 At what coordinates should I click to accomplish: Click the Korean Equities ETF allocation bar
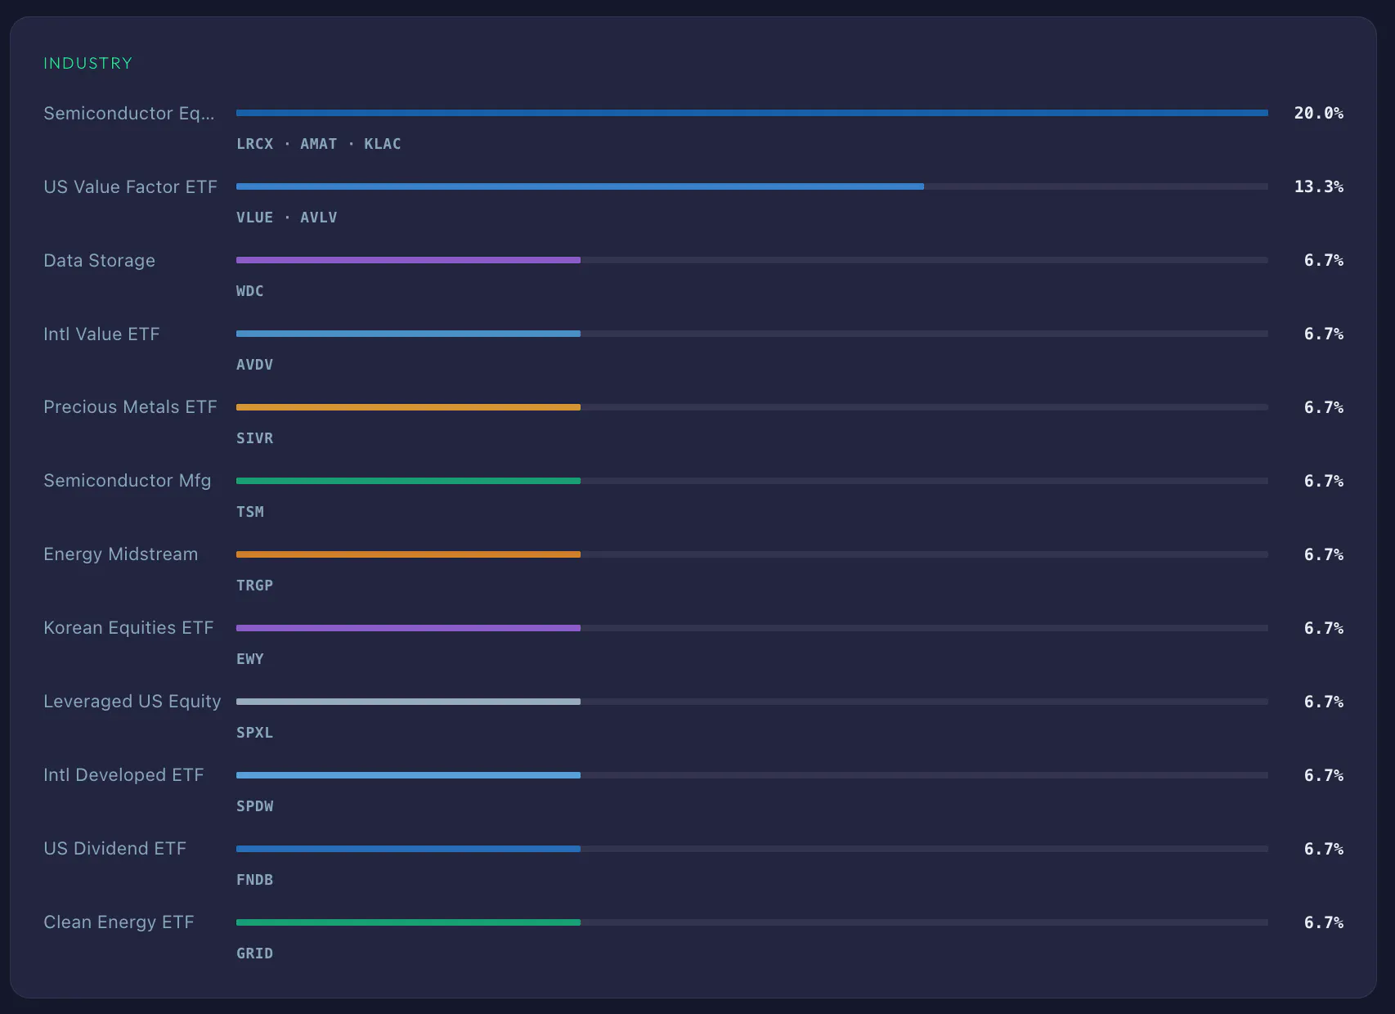[x=408, y=628]
